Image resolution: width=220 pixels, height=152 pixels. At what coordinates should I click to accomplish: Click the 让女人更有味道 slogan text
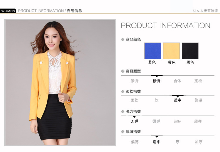click(205, 11)
